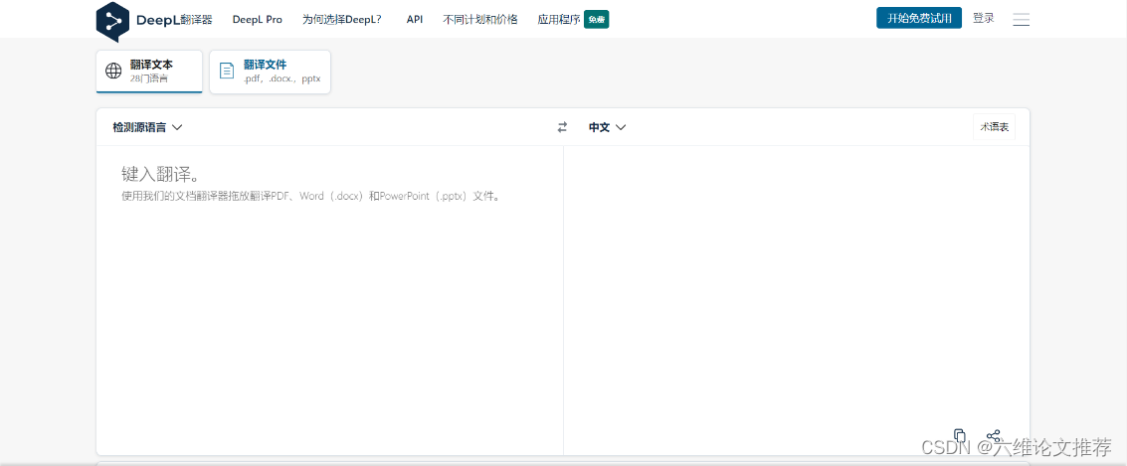The image size is (1127, 466).
Task: Open 不同计划和价格 menu item
Action: pos(480,20)
